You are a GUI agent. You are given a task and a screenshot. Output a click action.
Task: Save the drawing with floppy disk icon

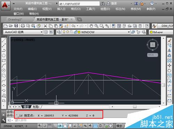pos(16,26)
